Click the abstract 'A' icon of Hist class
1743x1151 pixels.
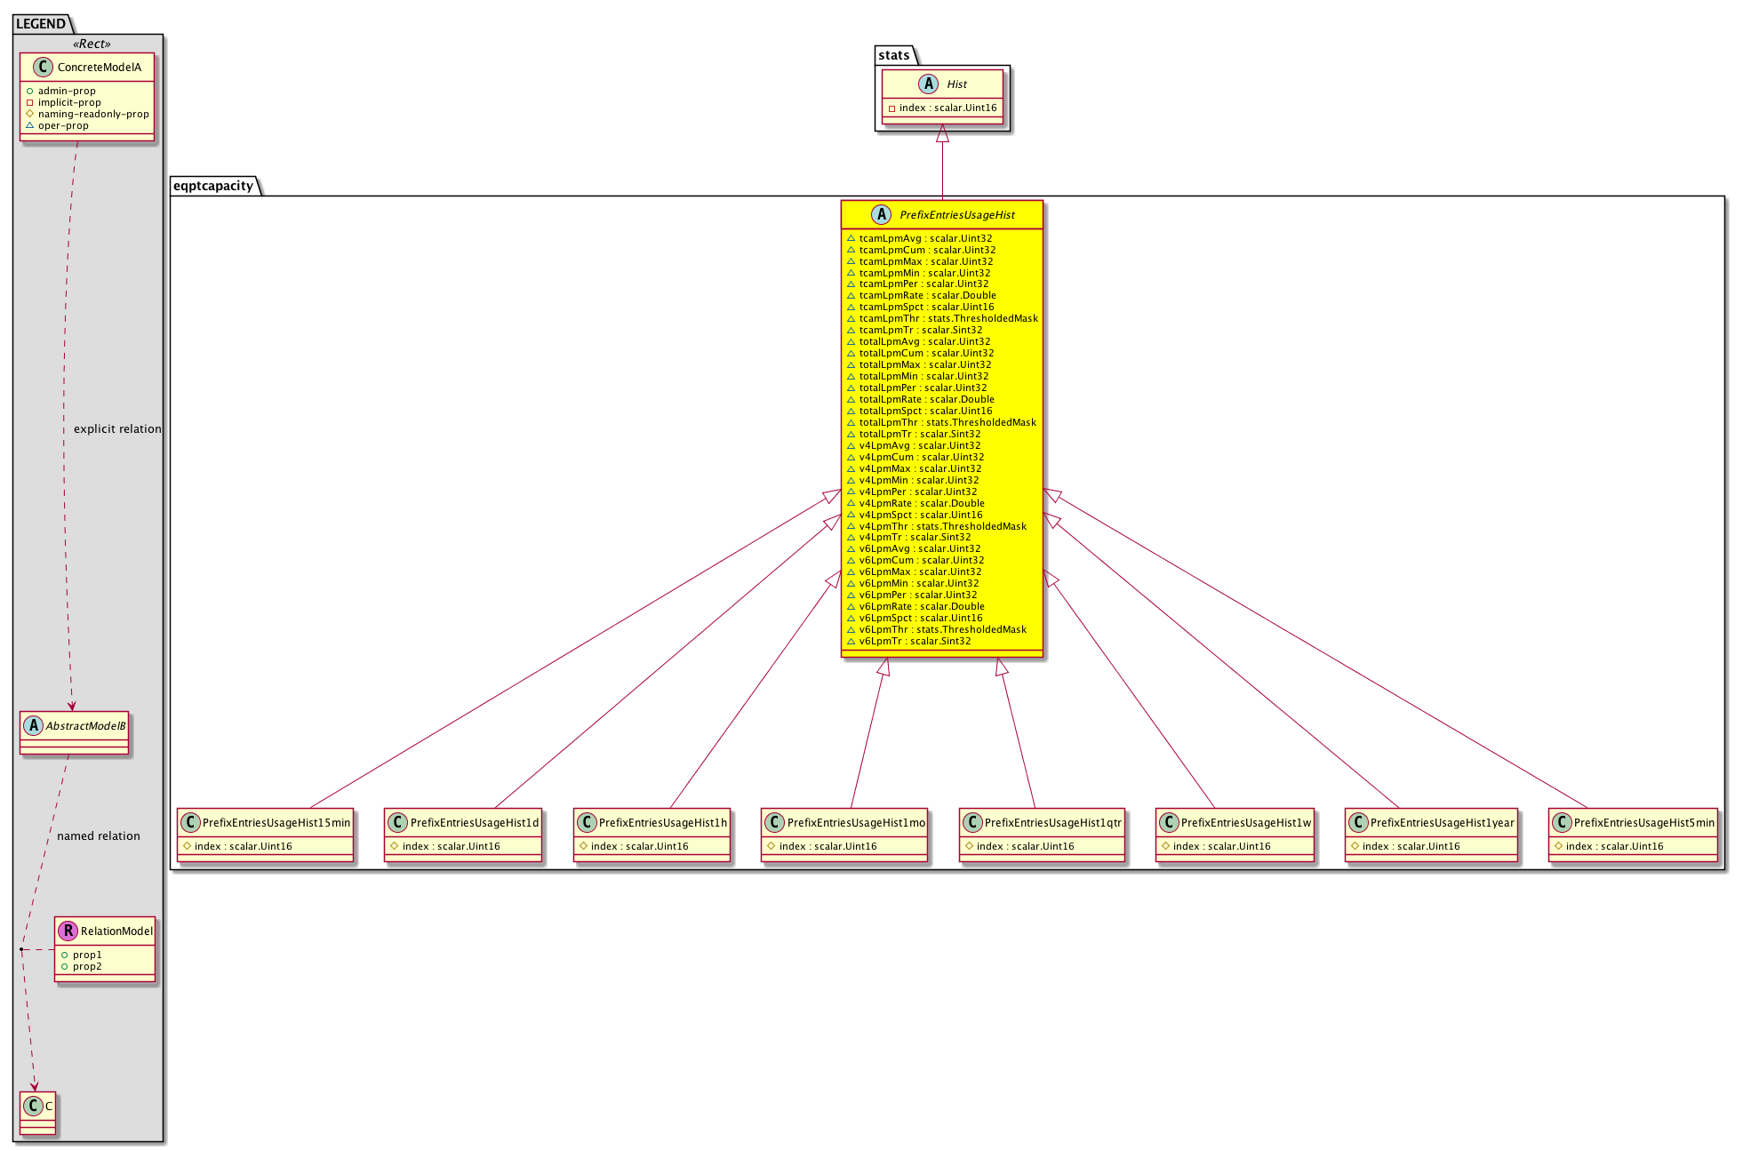[928, 84]
